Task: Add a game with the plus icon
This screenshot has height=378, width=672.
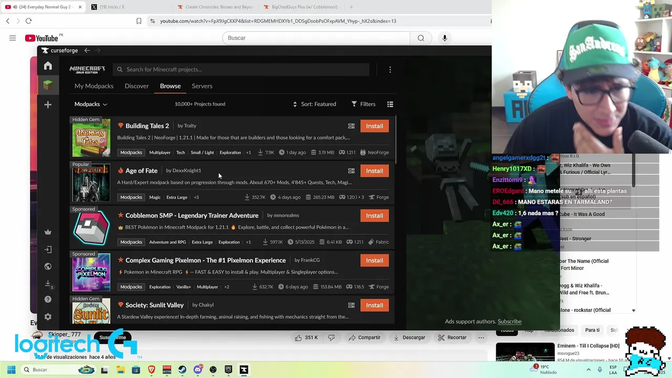Action: 48,105
